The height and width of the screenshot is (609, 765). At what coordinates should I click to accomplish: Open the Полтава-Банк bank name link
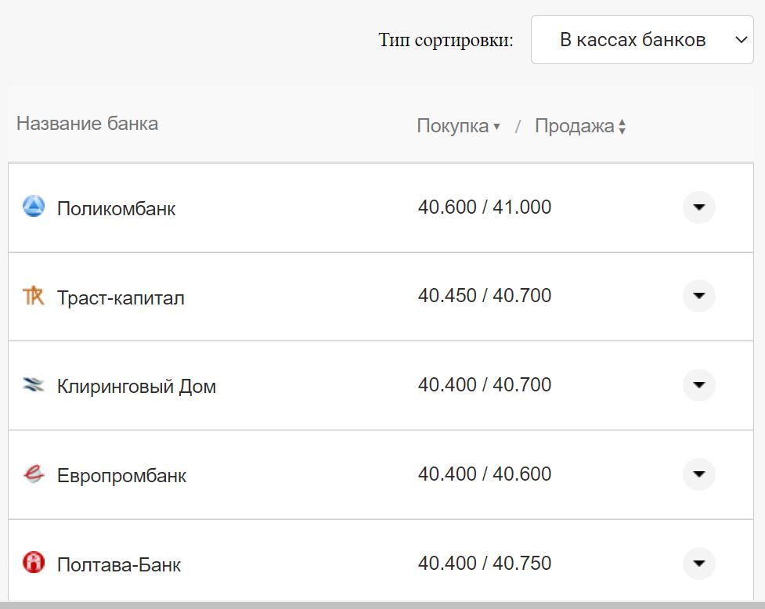point(118,564)
